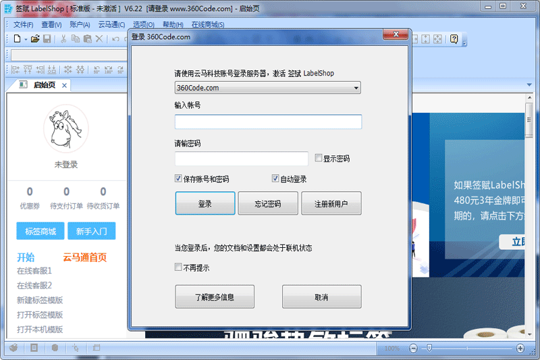The image size is (540, 360).
Task: Toggle the 显示密码 checkbox
Action: (x=318, y=158)
